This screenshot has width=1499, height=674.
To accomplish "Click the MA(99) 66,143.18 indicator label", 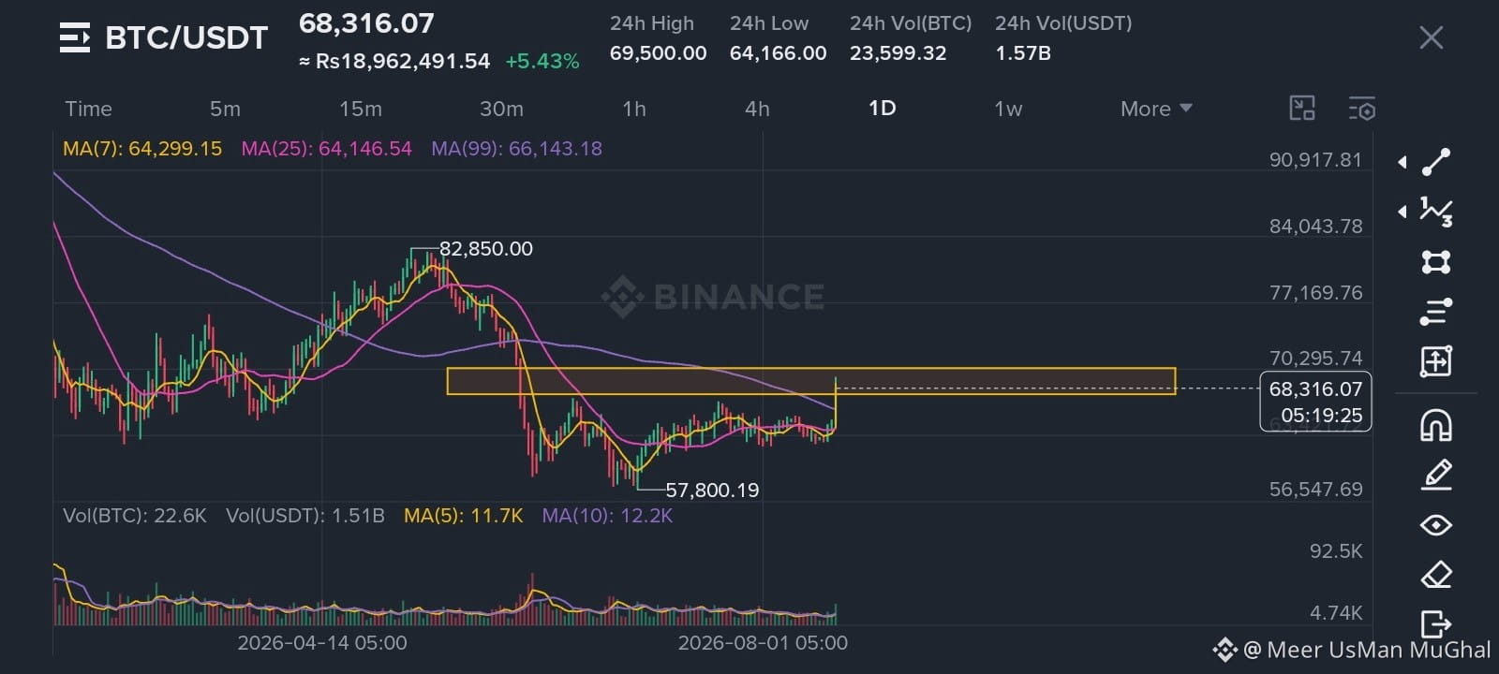I will pyautogui.click(x=516, y=148).
